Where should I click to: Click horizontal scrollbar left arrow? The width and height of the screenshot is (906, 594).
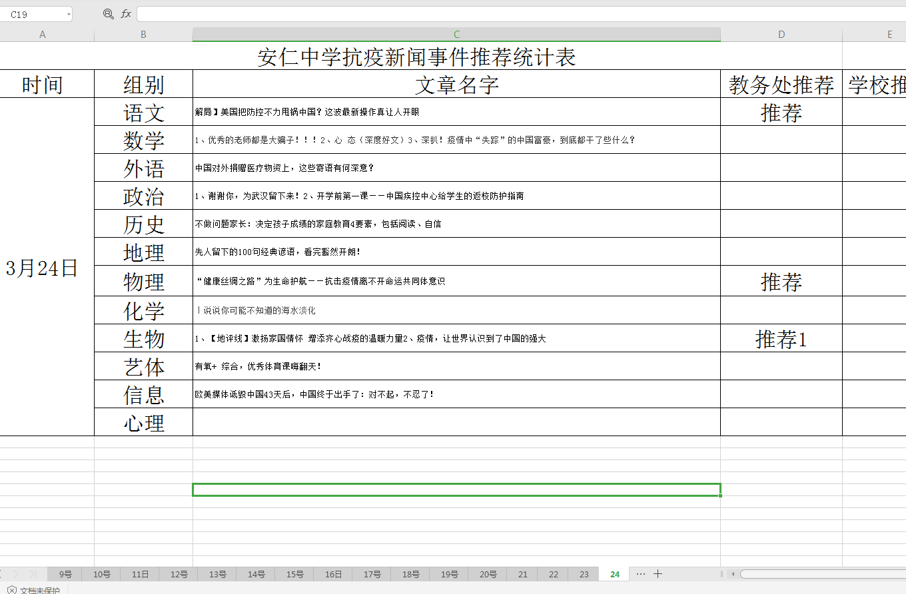coord(733,574)
